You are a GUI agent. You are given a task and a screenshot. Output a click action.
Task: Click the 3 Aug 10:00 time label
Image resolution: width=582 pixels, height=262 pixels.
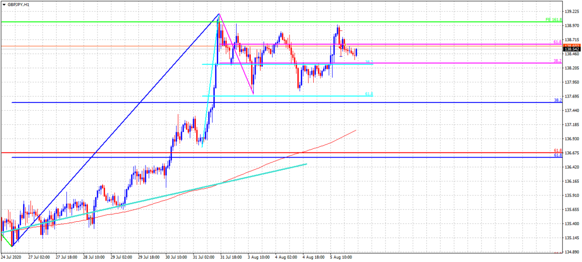(259, 257)
